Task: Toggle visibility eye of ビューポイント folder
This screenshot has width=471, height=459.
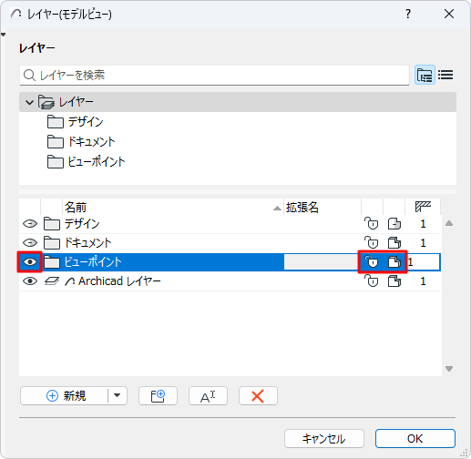Action: (x=30, y=262)
